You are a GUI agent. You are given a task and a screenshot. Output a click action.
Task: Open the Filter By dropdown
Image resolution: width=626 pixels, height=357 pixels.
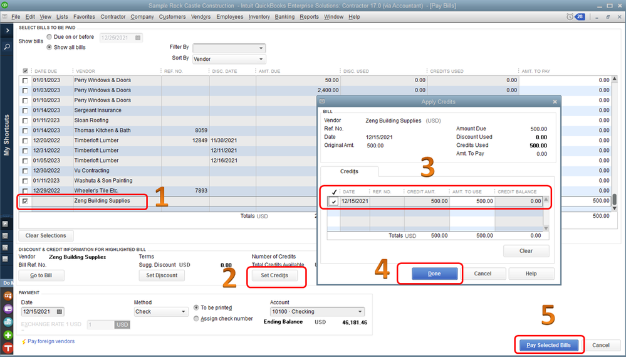[x=229, y=48]
